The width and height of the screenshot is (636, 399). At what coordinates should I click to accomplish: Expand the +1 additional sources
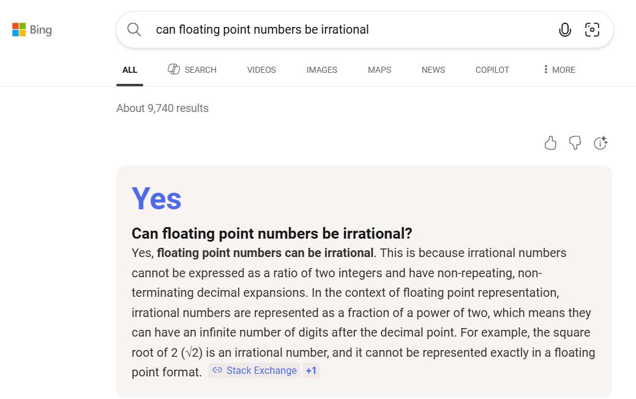[x=311, y=370]
